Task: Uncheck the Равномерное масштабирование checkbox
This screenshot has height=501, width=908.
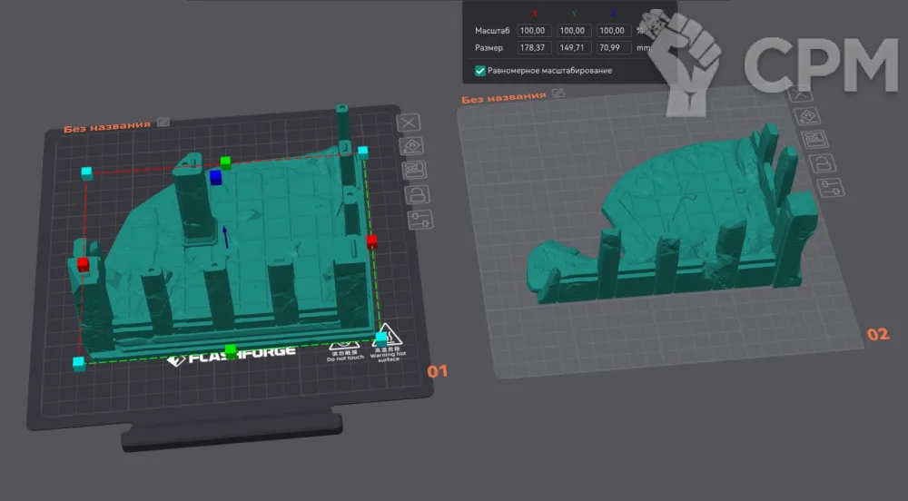Action: (479, 70)
